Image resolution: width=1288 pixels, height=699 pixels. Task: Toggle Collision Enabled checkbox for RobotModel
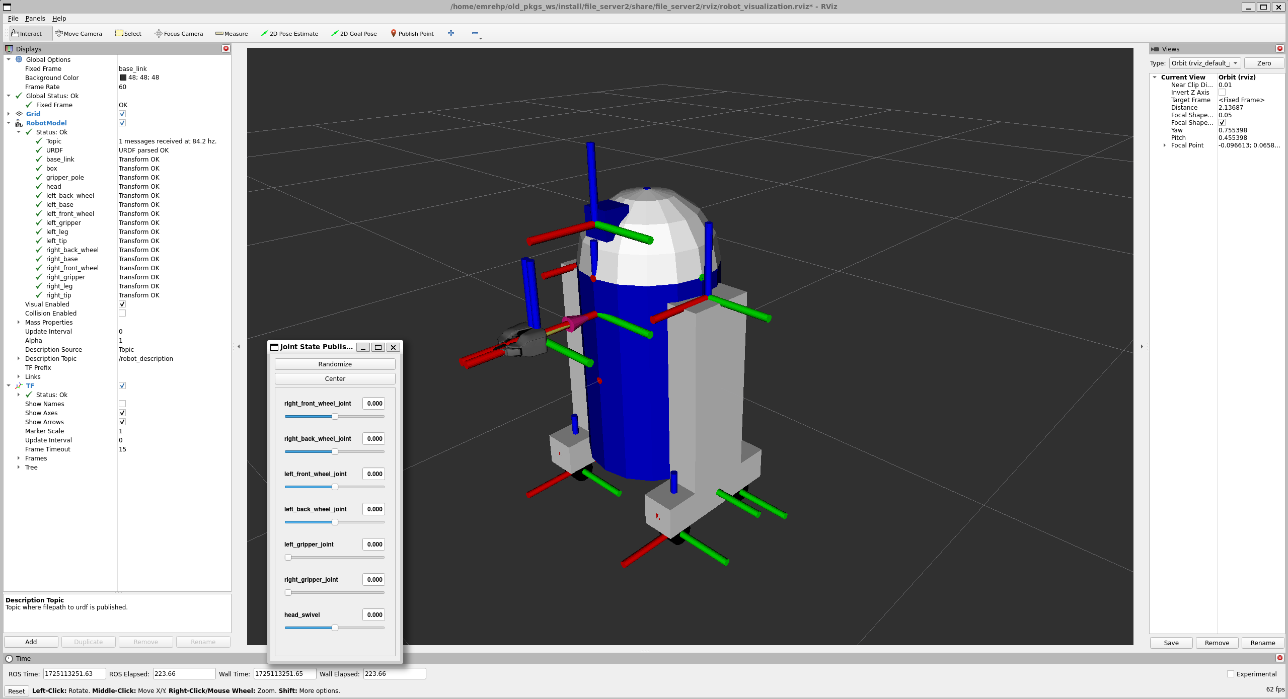[122, 313]
